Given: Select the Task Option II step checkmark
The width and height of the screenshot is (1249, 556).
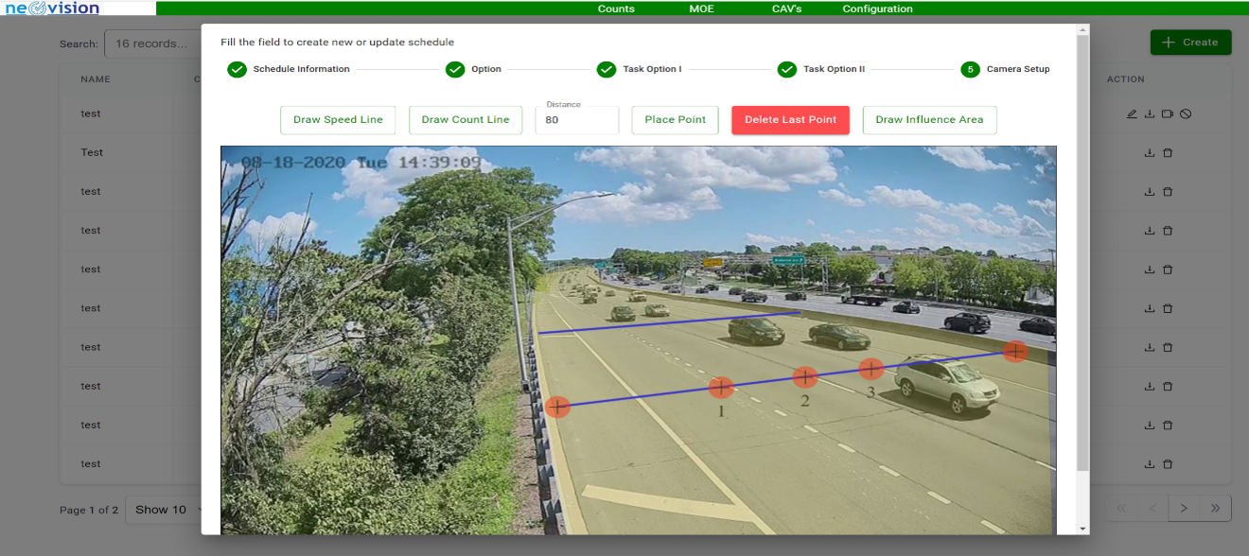Looking at the screenshot, I should (x=787, y=69).
